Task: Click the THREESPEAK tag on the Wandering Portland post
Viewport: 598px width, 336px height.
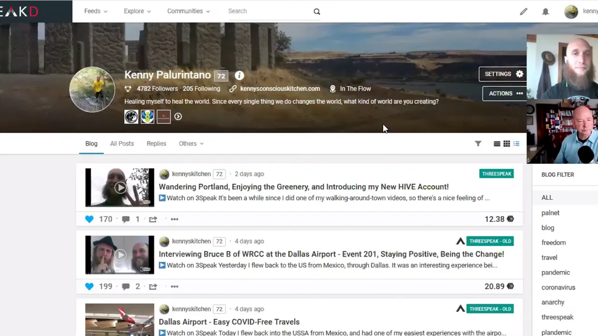Action: pyautogui.click(x=497, y=174)
